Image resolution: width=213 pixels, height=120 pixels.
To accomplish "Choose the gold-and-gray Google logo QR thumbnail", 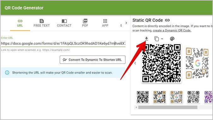I will [176, 97].
